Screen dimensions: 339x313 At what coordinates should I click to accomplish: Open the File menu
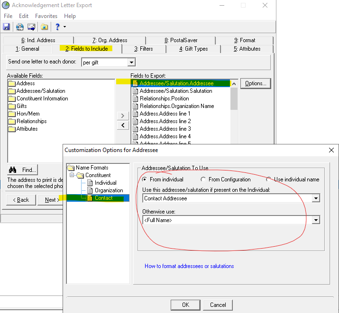8,16
